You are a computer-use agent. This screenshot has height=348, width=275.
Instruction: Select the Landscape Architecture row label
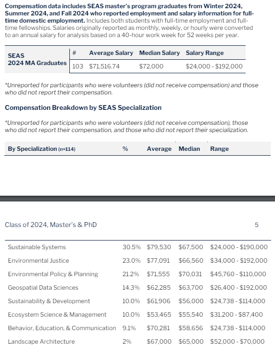tap(41, 342)
